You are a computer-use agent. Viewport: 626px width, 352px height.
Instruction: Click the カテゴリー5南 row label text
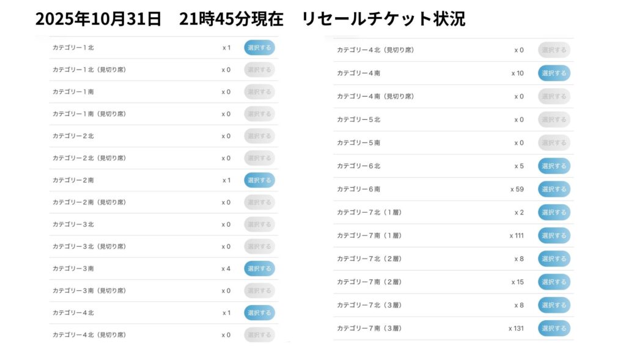pyautogui.click(x=359, y=143)
